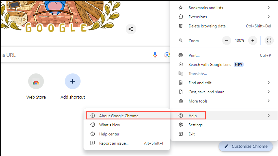
Task: Select Exit to close Chrome
Action: coord(224,134)
